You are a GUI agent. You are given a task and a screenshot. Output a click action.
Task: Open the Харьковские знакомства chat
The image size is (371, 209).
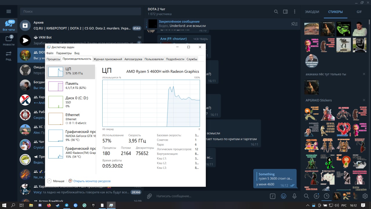click(81, 189)
